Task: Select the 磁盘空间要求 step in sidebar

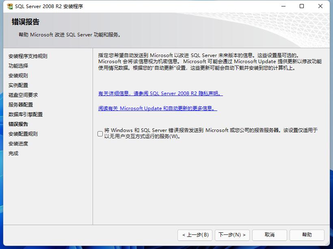Action: coord(23,95)
